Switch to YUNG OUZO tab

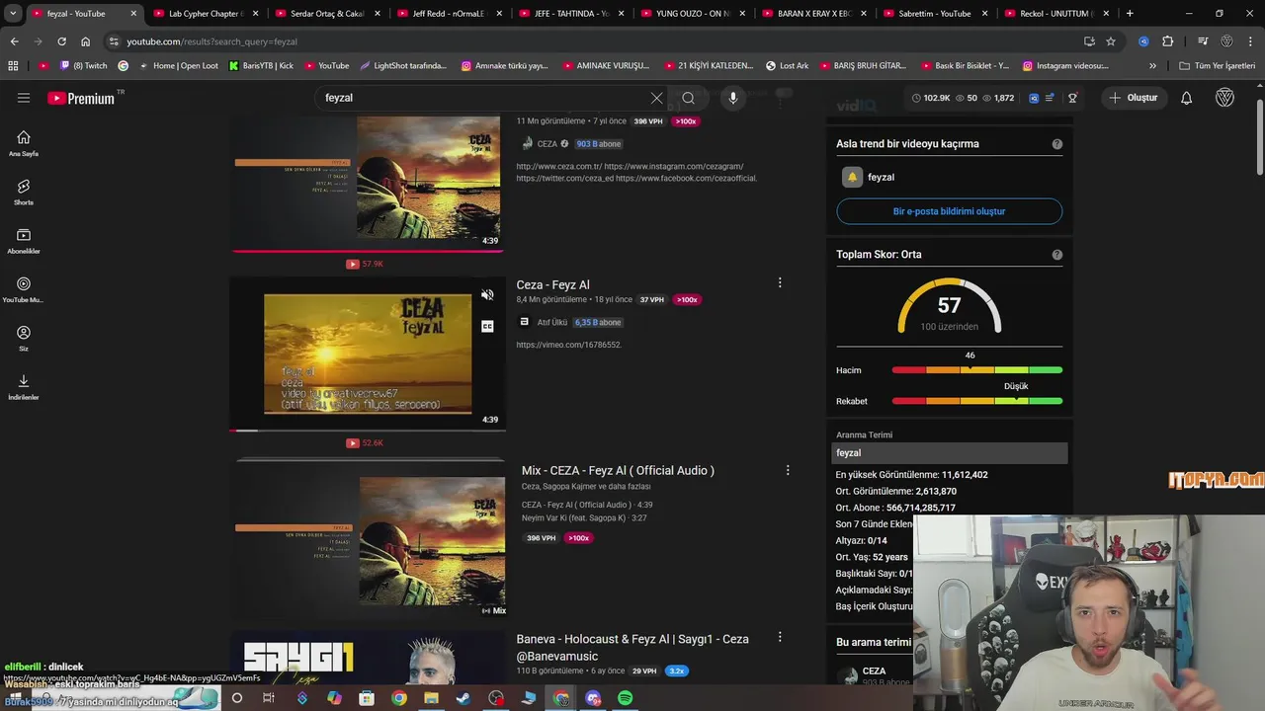[x=692, y=14]
